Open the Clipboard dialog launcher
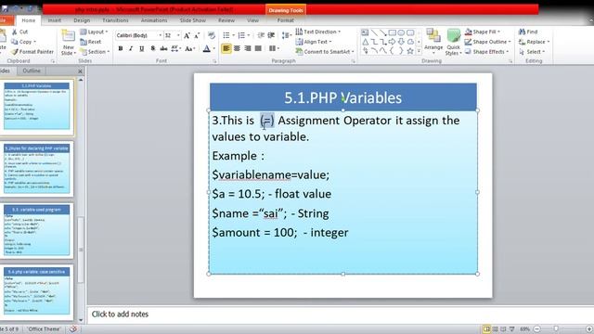Screen dimensions: 594x334 tap(53, 61)
